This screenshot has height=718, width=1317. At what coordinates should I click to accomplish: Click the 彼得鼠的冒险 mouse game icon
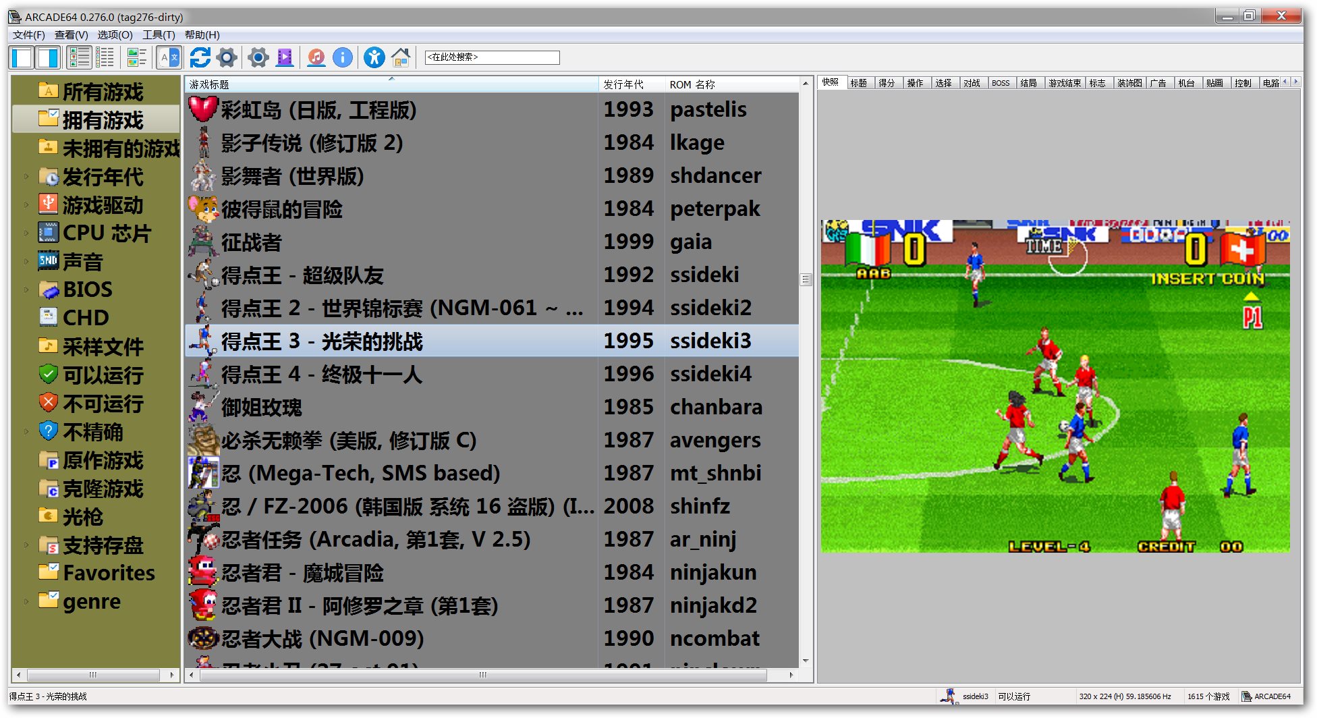tap(203, 209)
